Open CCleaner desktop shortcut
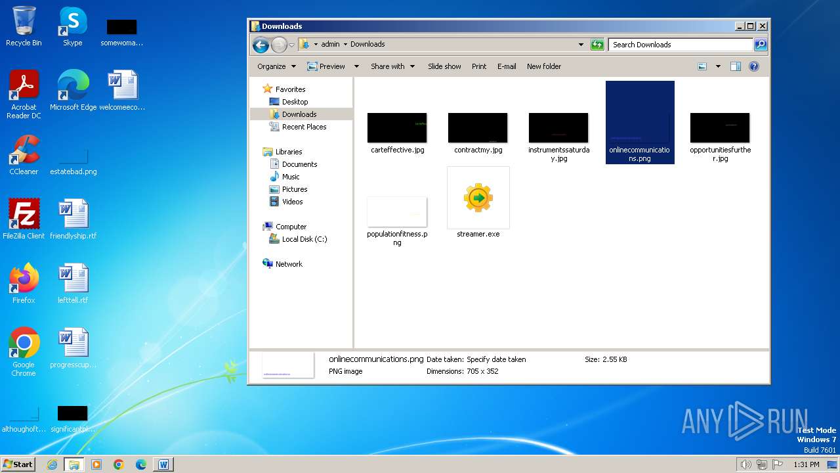 tap(24, 155)
